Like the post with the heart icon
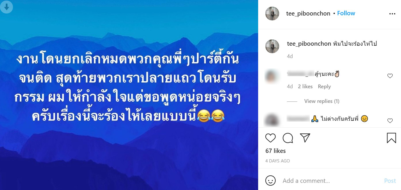401x190 pixels. tap(271, 138)
